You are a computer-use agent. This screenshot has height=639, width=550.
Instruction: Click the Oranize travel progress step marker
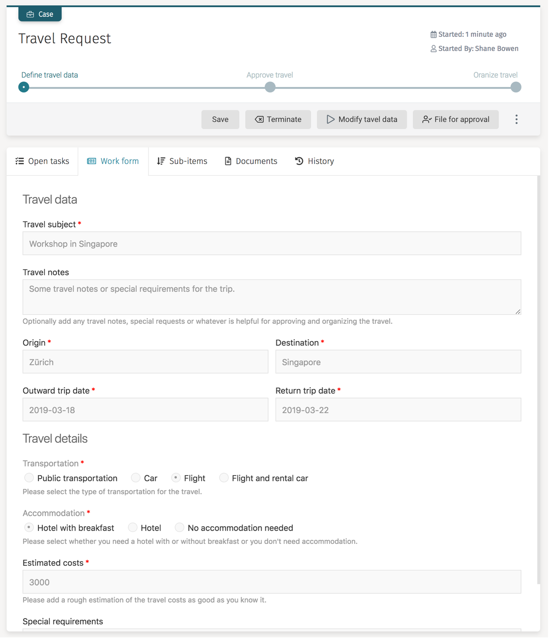click(x=515, y=87)
